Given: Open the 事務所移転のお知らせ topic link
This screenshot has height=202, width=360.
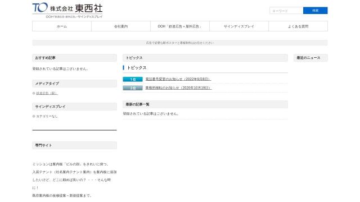Looking at the screenshot, I should (x=178, y=88).
